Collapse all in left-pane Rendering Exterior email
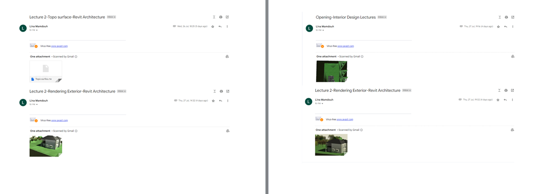This screenshot has height=194, width=534. click(215, 91)
